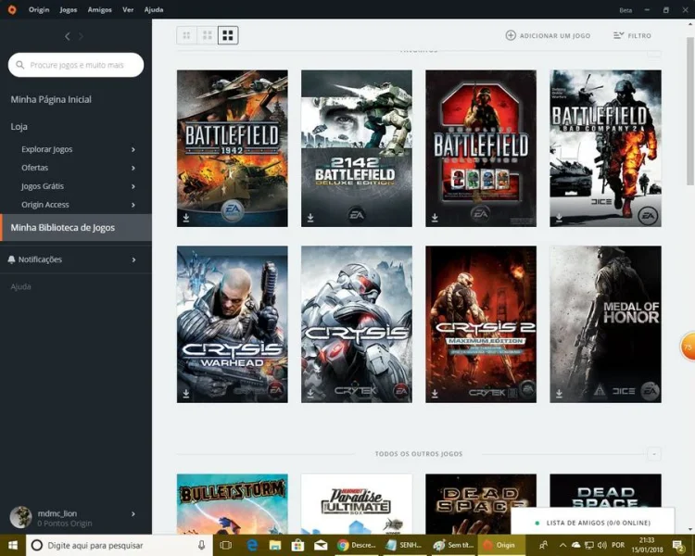The image size is (695, 556).
Task: Download Battlefield 2 Complete via arrow icon
Action: point(435,217)
